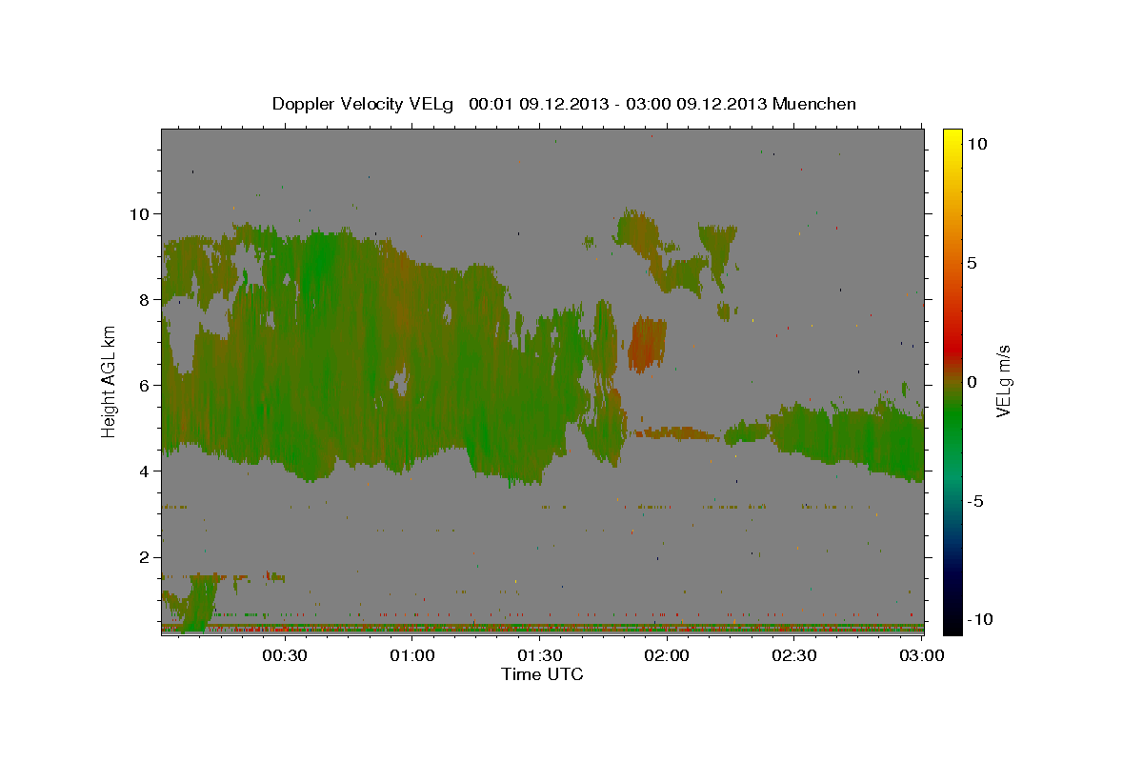Click the colorbar value 5
The width and height of the screenshot is (1143, 762).
click(973, 263)
